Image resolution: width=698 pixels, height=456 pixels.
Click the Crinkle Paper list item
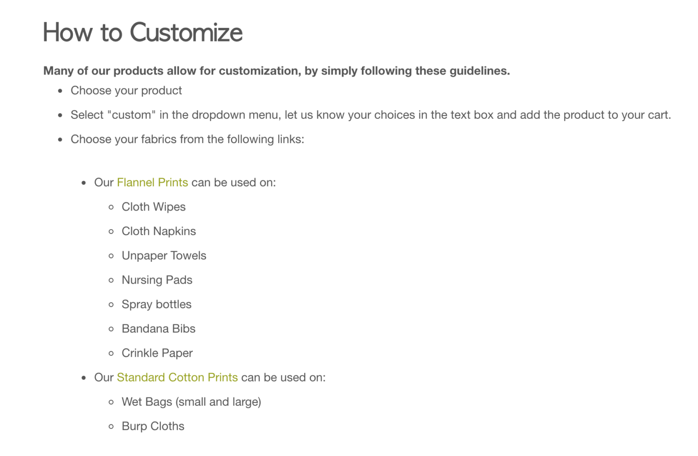(x=157, y=353)
